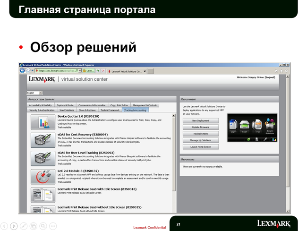
Task: Open Device Quotas 2.0 (82S0139) title
Action: click(x=78, y=116)
